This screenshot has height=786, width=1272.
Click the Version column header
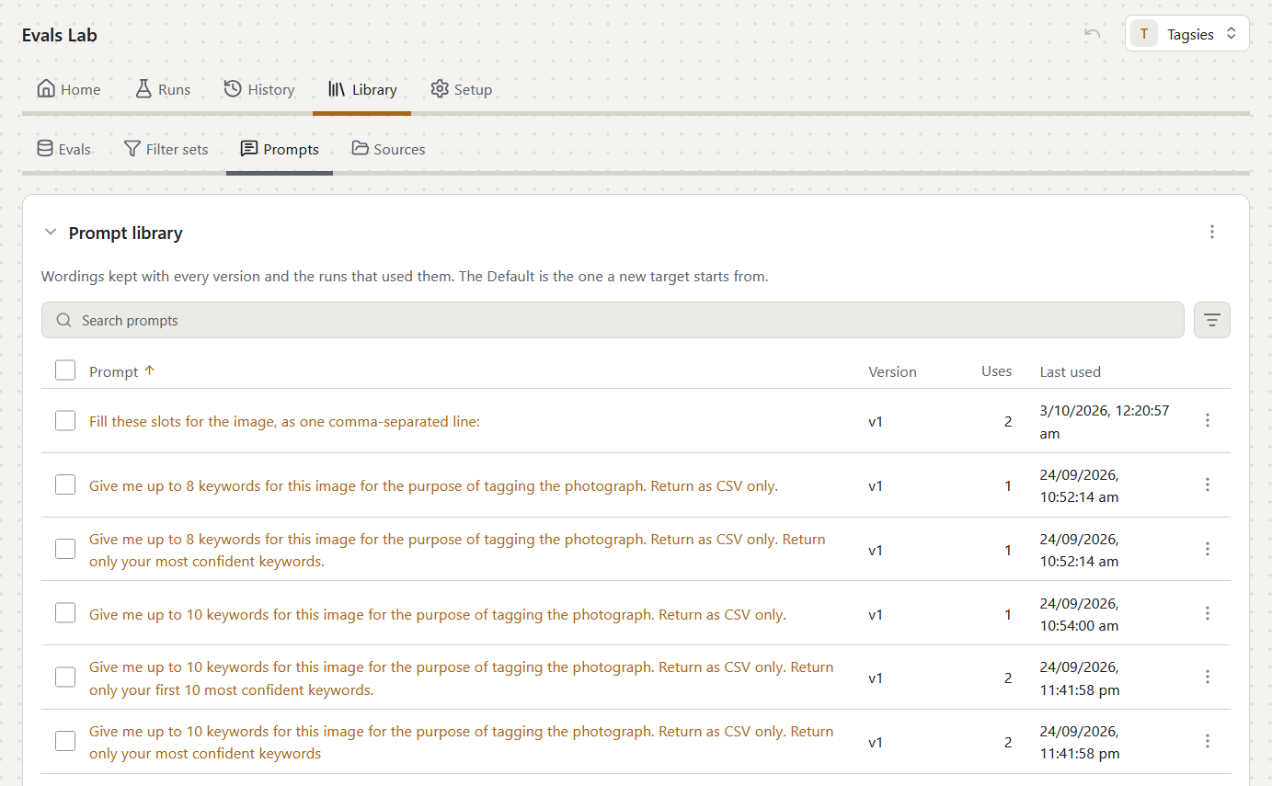(892, 371)
